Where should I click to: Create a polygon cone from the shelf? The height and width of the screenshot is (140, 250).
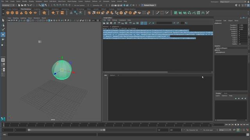coord(21,13)
